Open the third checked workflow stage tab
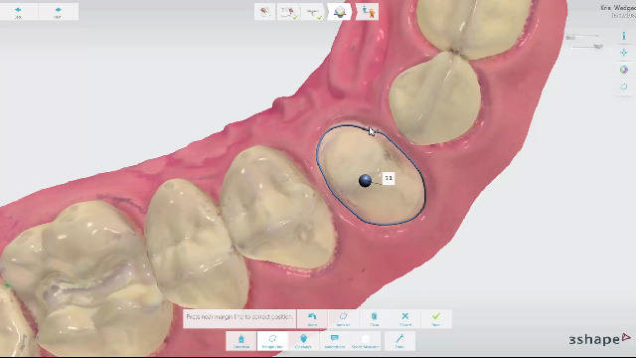This screenshot has height=358, width=636. click(313, 12)
